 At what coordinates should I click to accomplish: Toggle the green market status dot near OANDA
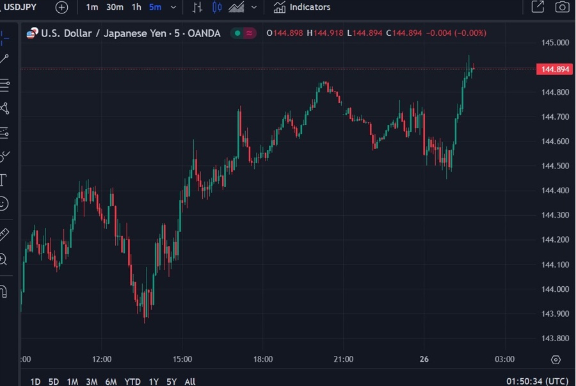[x=237, y=33]
